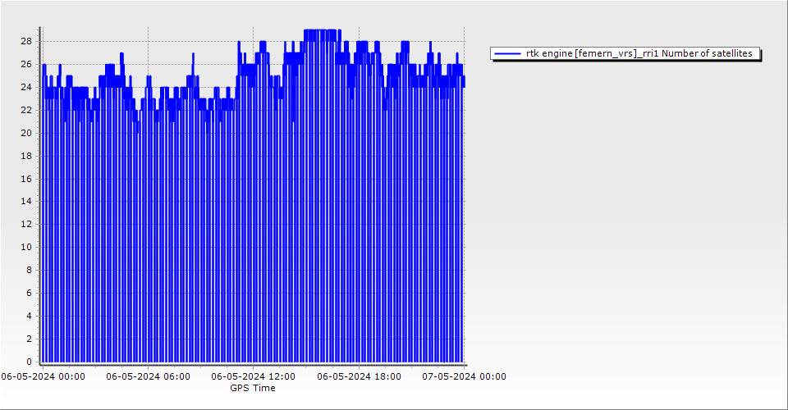Click the y-axis tick label 24

point(26,87)
